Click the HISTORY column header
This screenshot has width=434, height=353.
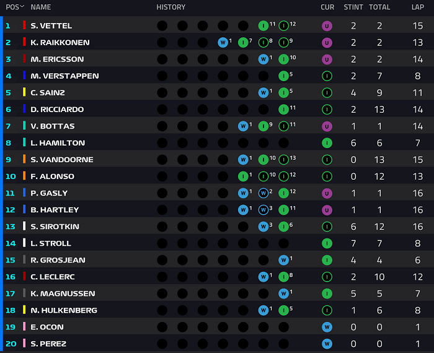pyautogui.click(x=170, y=7)
